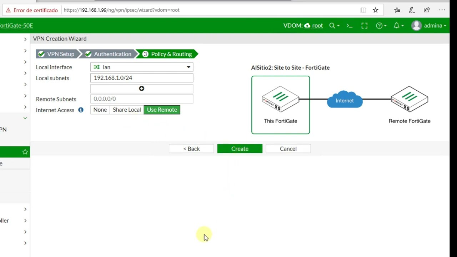457x257 pixels.
Task: Toggle fullscreen mode icon
Action: [364, 26]
